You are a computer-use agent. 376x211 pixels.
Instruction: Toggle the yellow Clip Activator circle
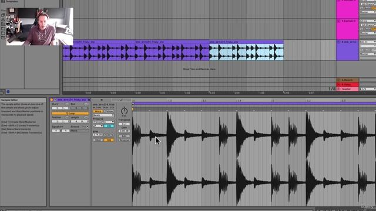tap(52, 100)
